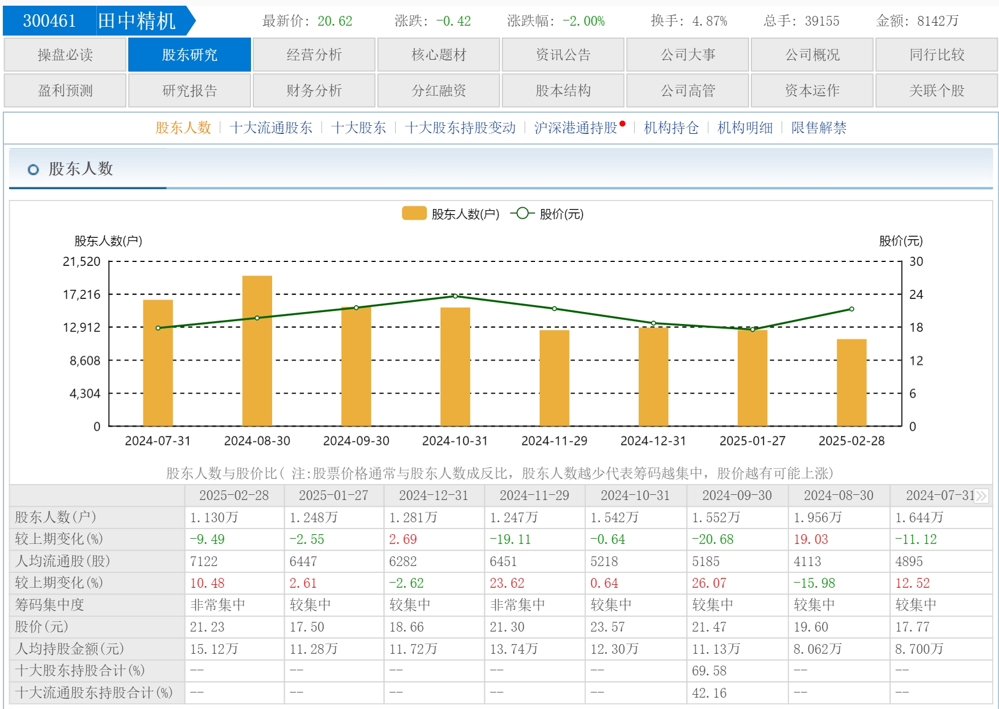Select the 同行比较 tab
The height and width of the screenshot is (709, 999).
click(936, 55)
